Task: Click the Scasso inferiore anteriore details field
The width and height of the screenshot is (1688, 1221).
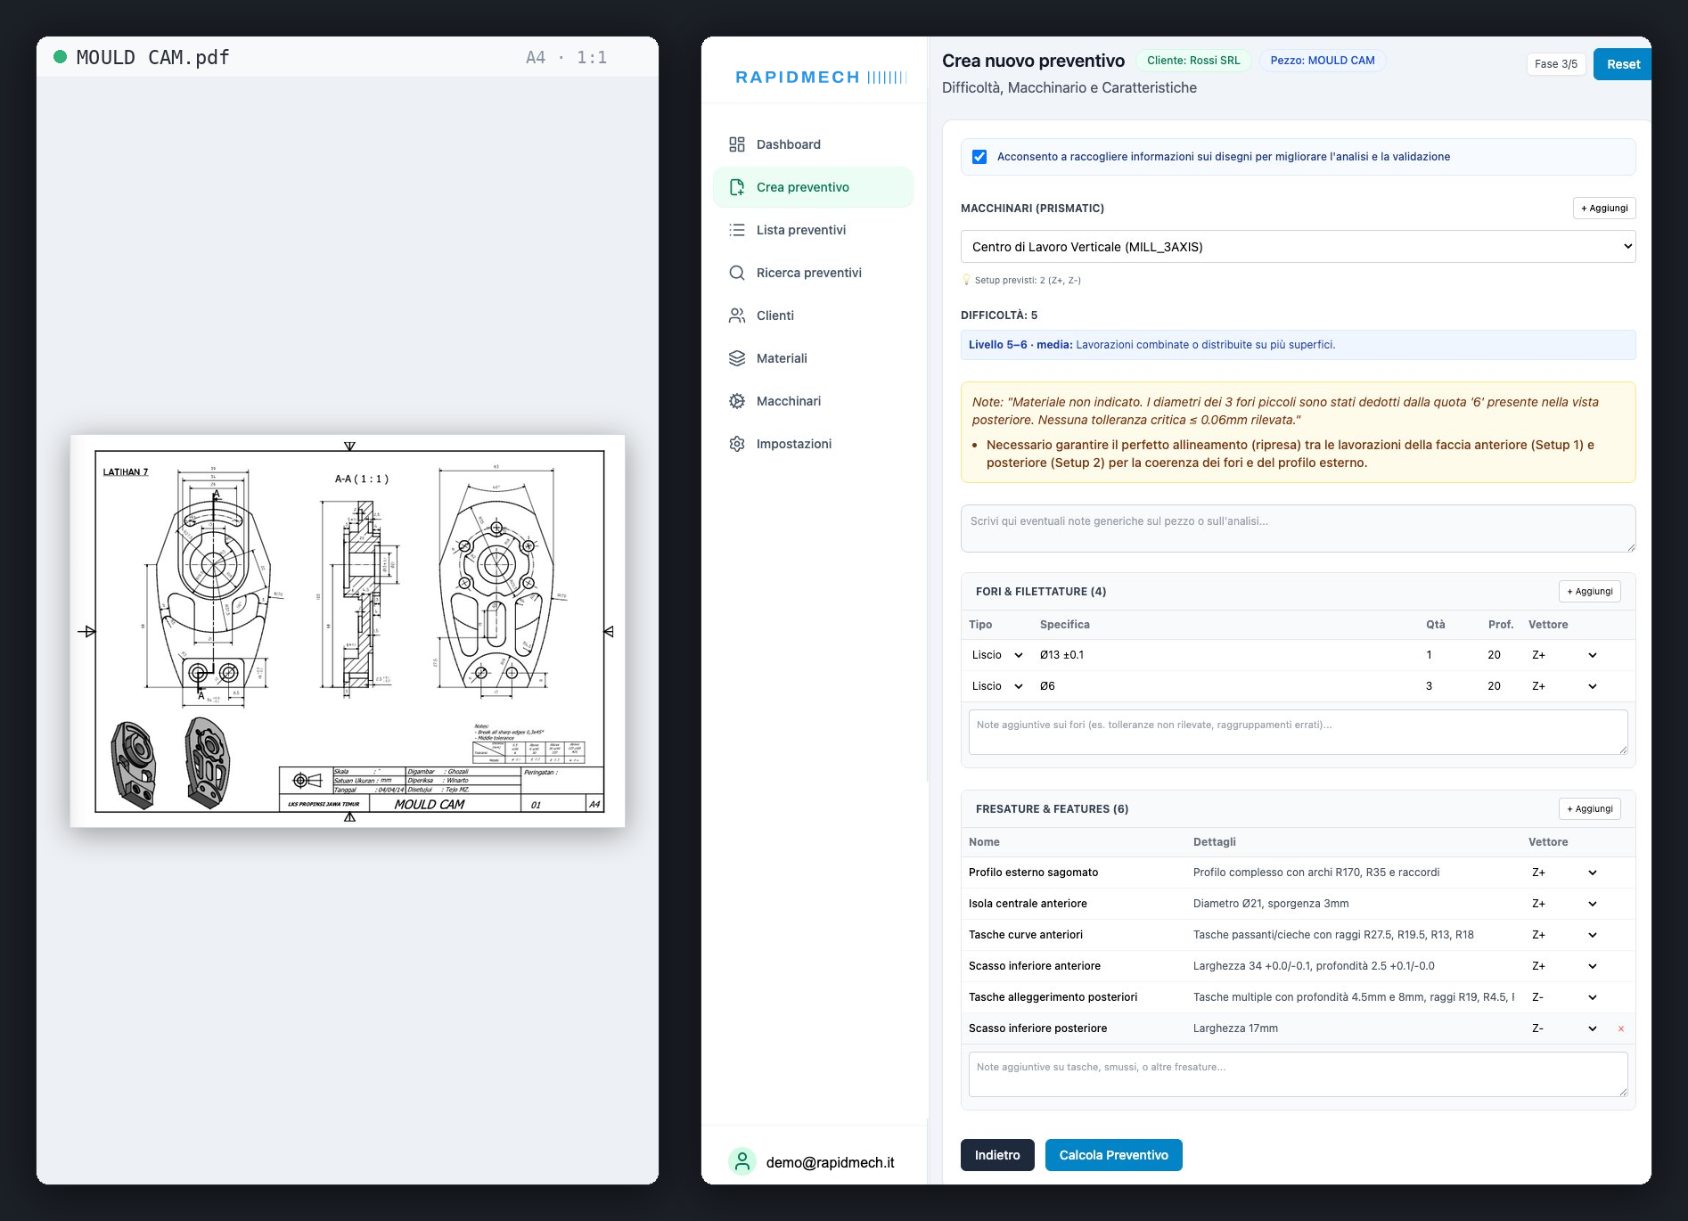Action: (1353, 966)
